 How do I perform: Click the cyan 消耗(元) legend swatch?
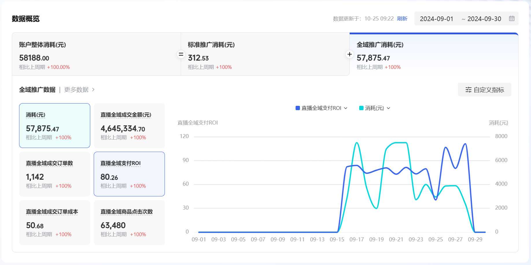(x=361, y=108)
